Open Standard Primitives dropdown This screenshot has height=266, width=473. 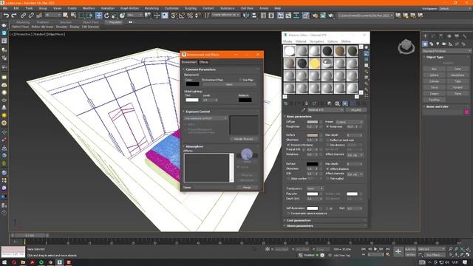pyautogui.click(x=446, y=51)
